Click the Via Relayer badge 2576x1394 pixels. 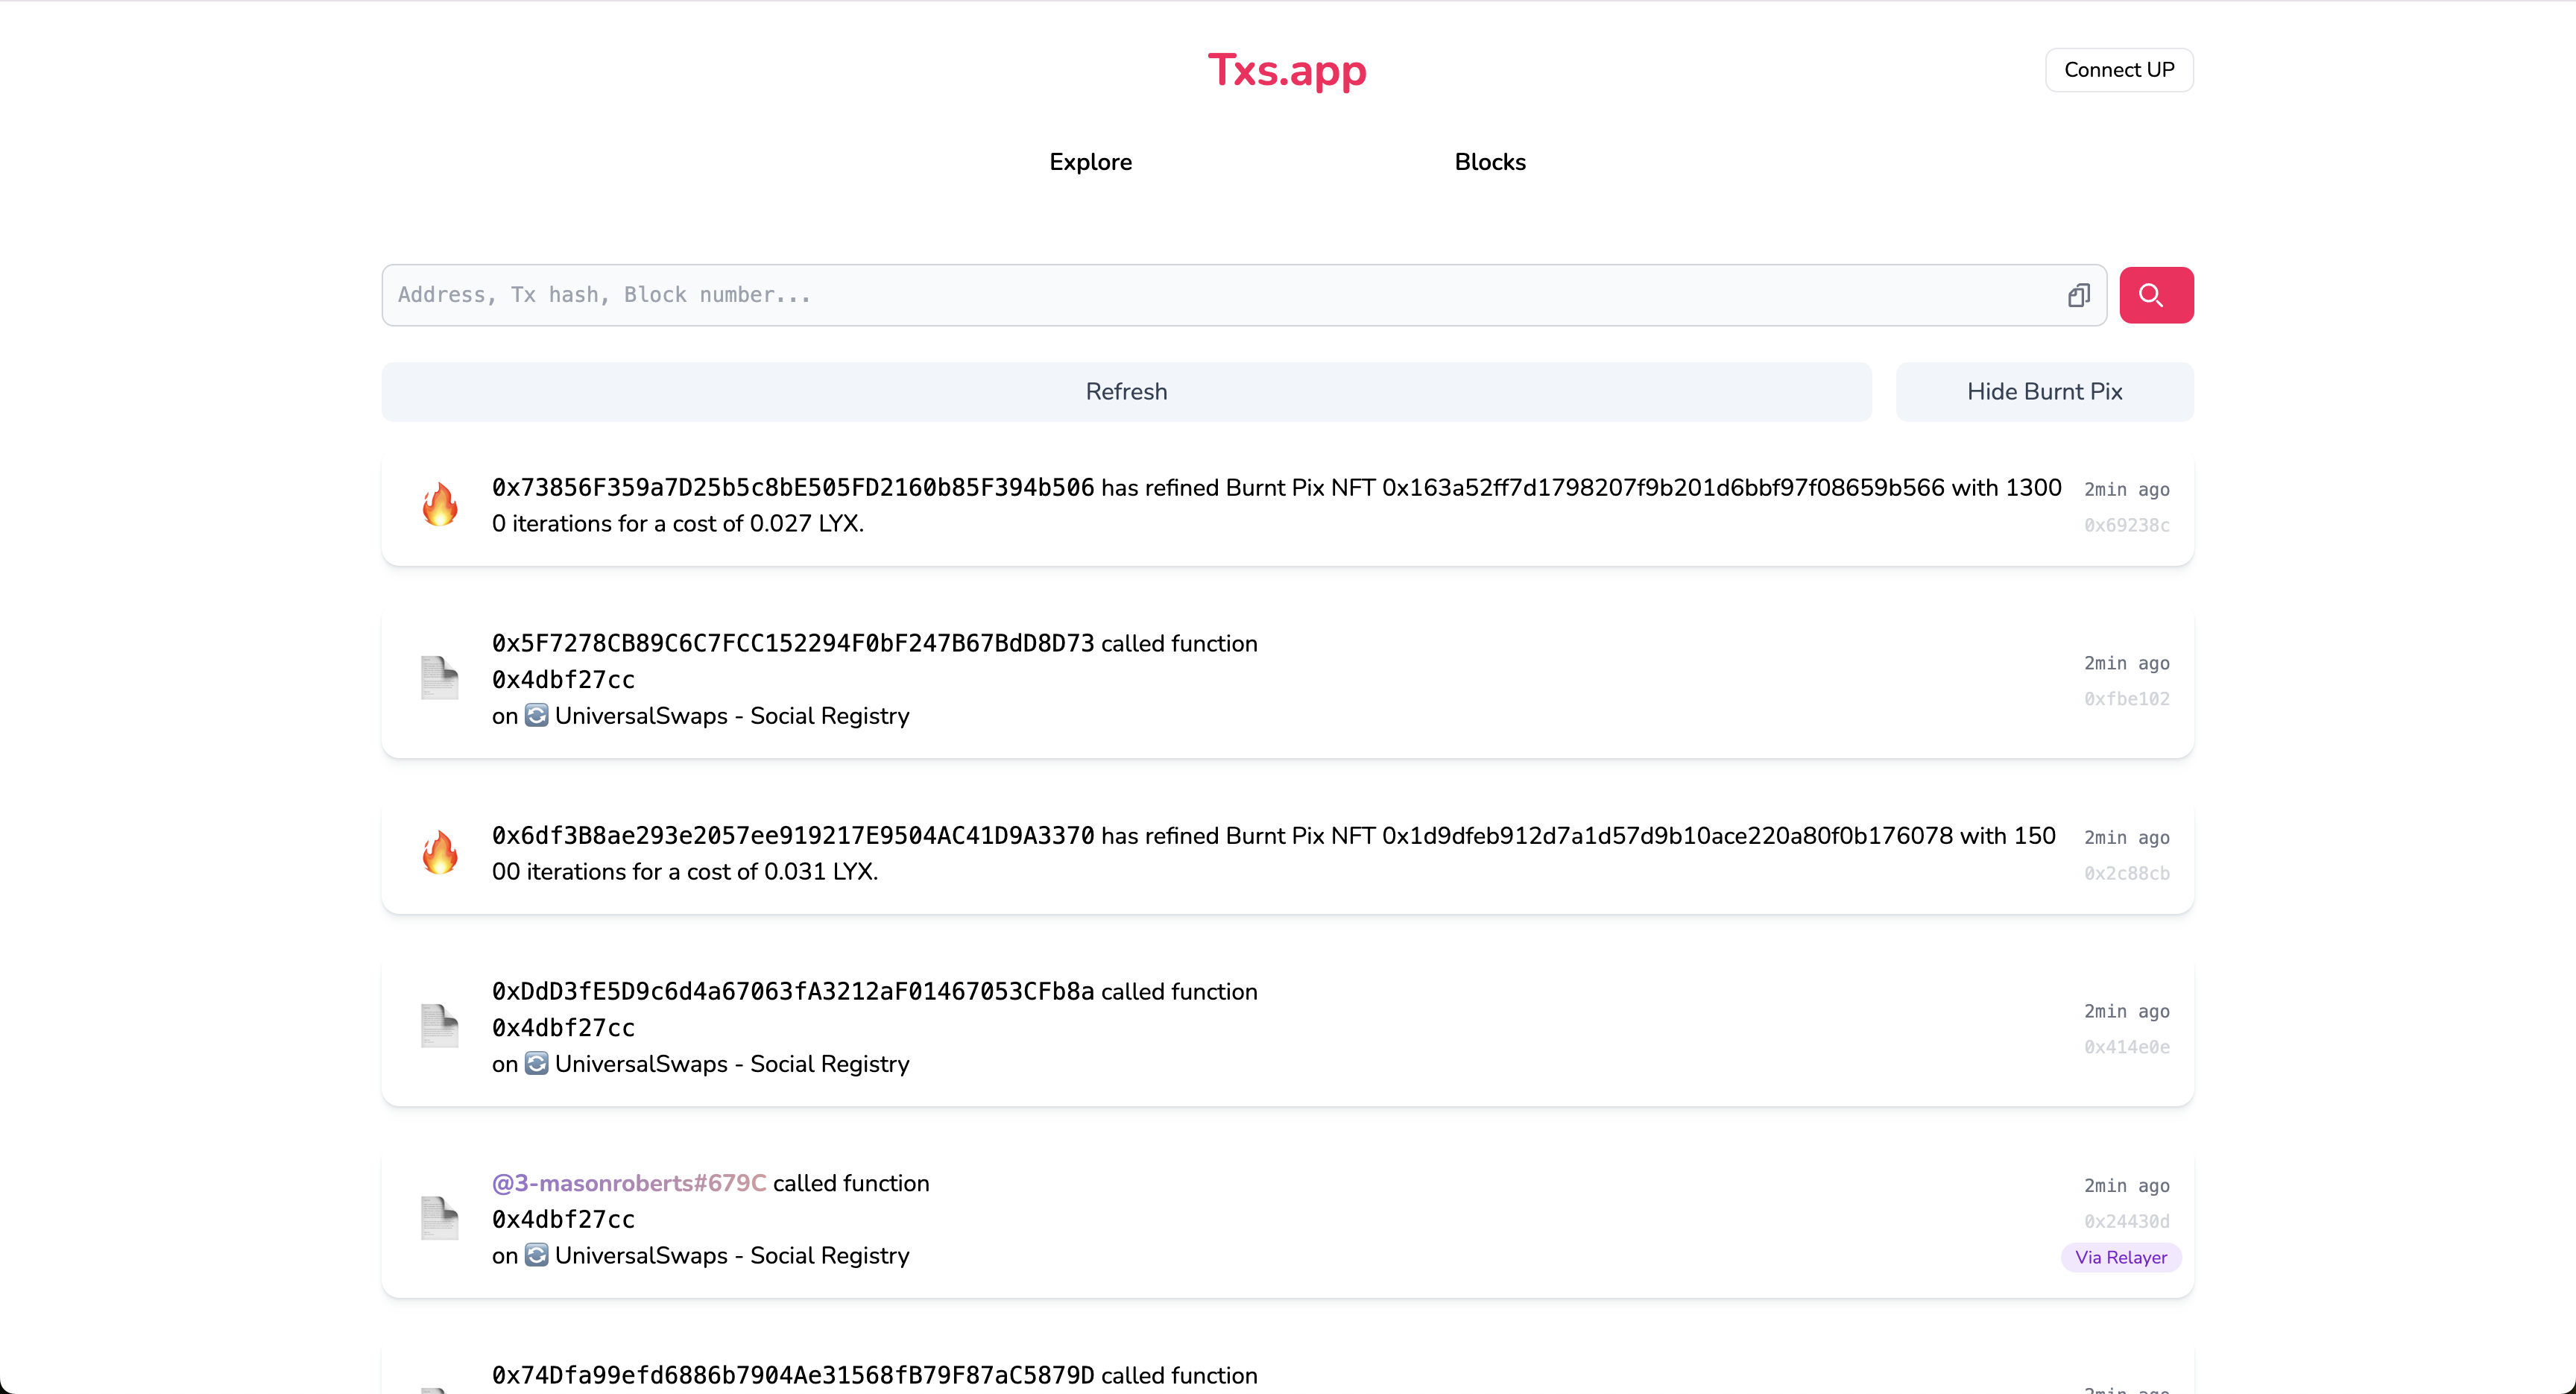pos(2121,1257)
